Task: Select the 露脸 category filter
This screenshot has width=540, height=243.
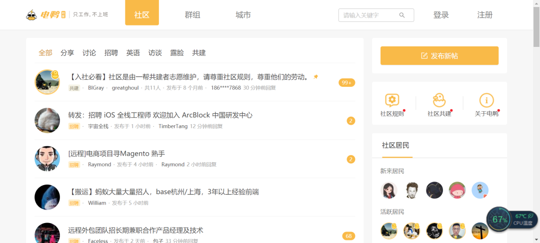Action: pos(177,52)
